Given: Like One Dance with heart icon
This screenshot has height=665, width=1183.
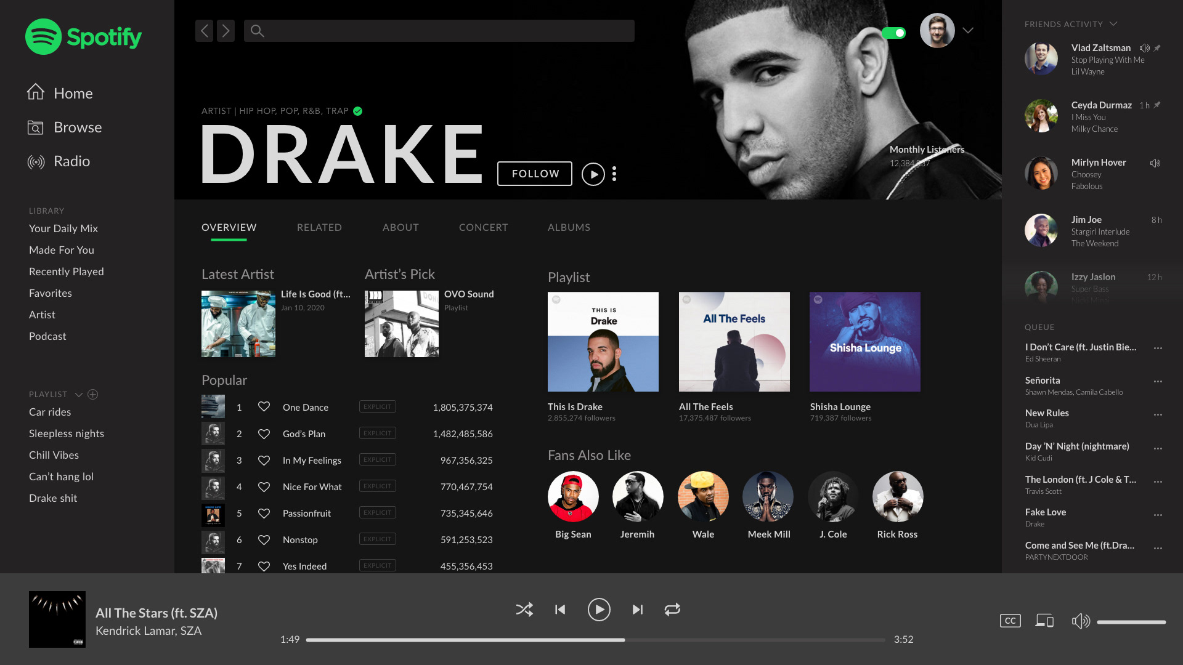Looking at the screenshot, I should pos(264,407).
